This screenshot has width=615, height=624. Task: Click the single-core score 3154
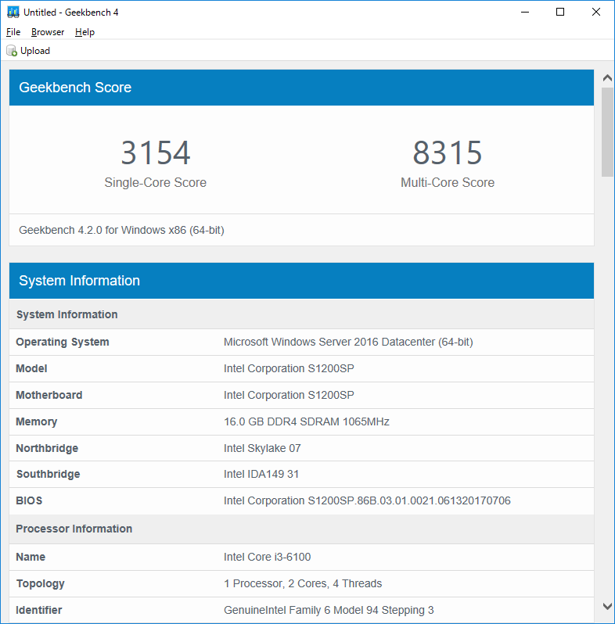156,152
